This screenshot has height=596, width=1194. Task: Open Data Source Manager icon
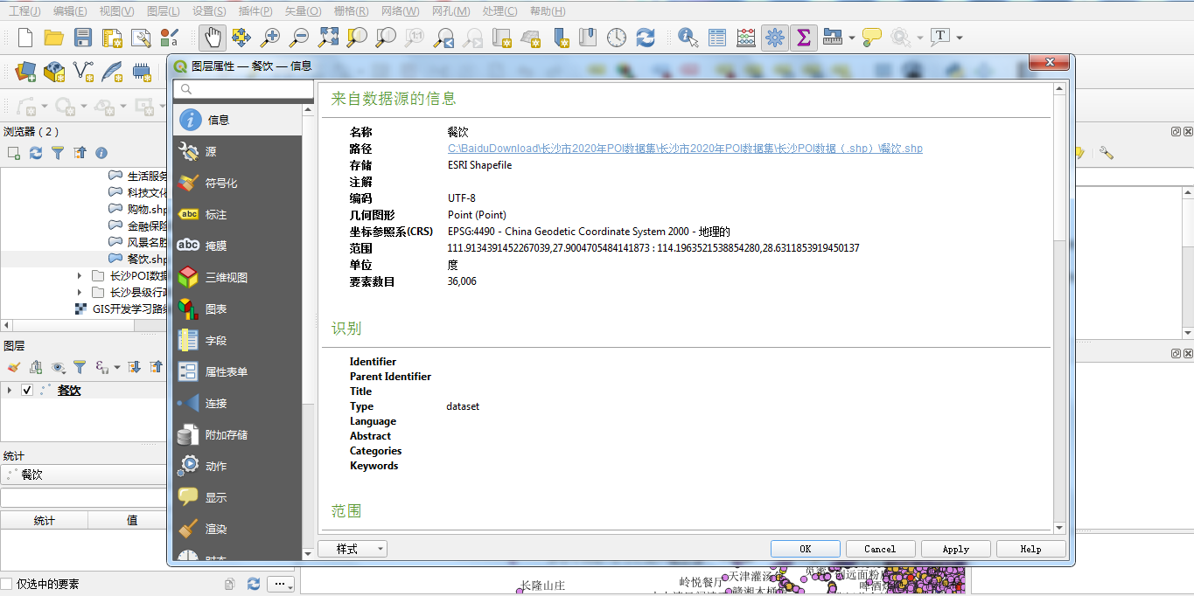[x=25, y=72]
